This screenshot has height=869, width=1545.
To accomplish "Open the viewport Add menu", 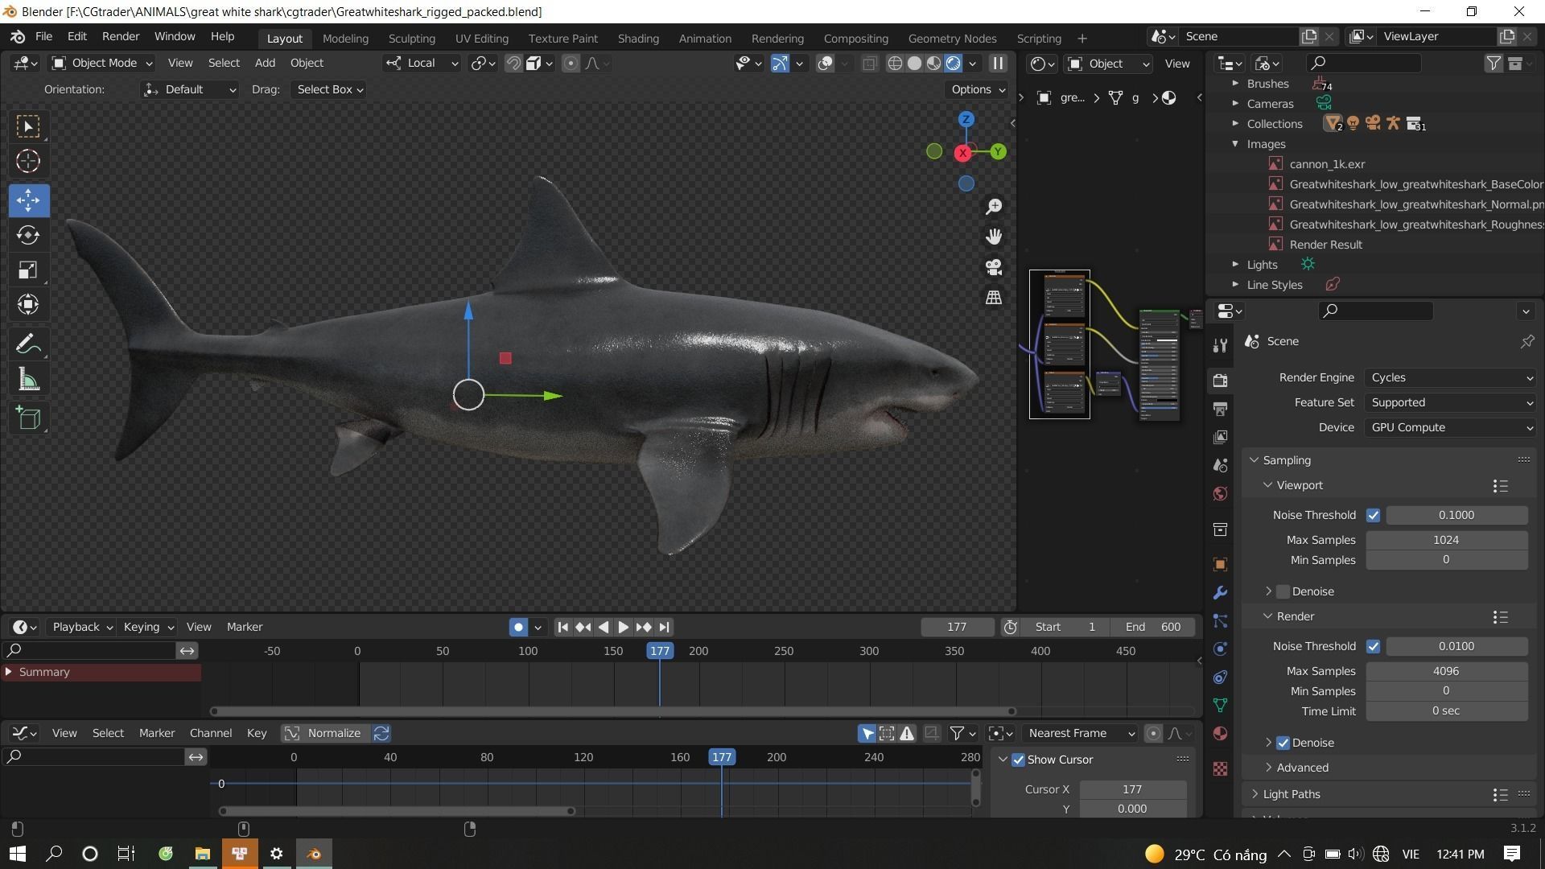I will pyautogui.click(x=265, y=64).
